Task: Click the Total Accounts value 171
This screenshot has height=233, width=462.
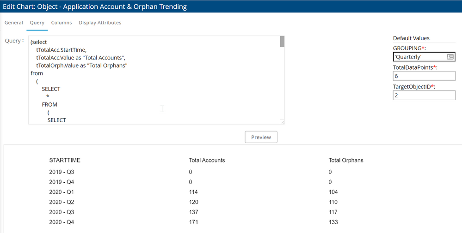Action: point(193,222)
